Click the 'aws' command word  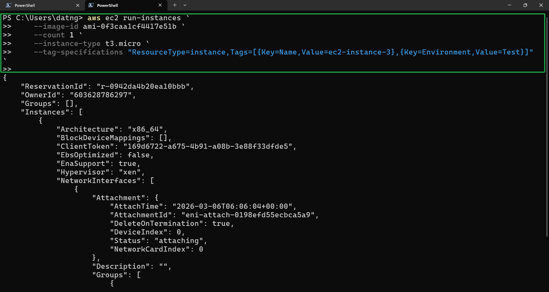pos(94,18)
